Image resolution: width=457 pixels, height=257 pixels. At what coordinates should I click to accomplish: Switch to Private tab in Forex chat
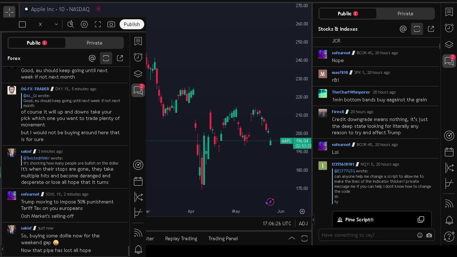point(94,43)
